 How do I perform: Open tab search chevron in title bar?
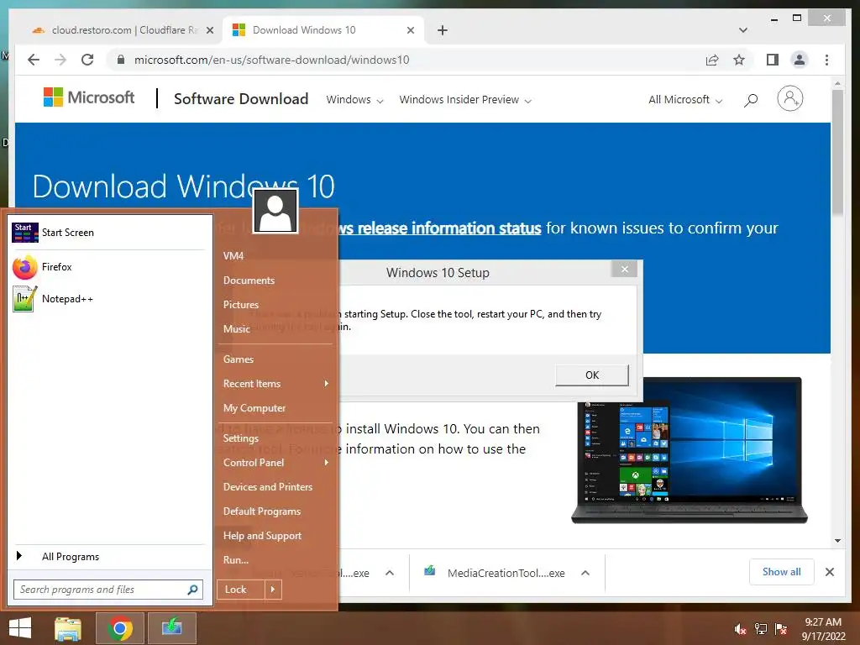point(743,30)
